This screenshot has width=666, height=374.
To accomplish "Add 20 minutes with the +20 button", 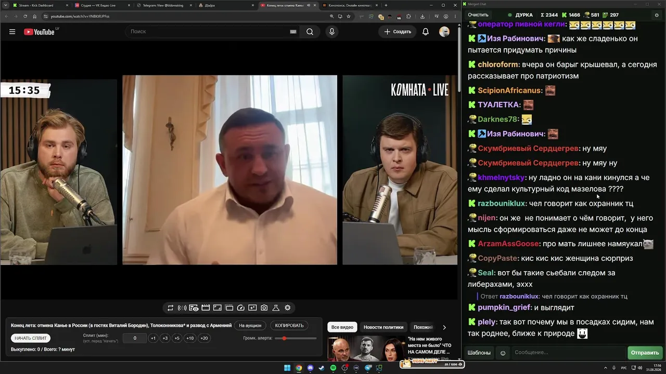I will pyautogui.click(x=204, y=338).
